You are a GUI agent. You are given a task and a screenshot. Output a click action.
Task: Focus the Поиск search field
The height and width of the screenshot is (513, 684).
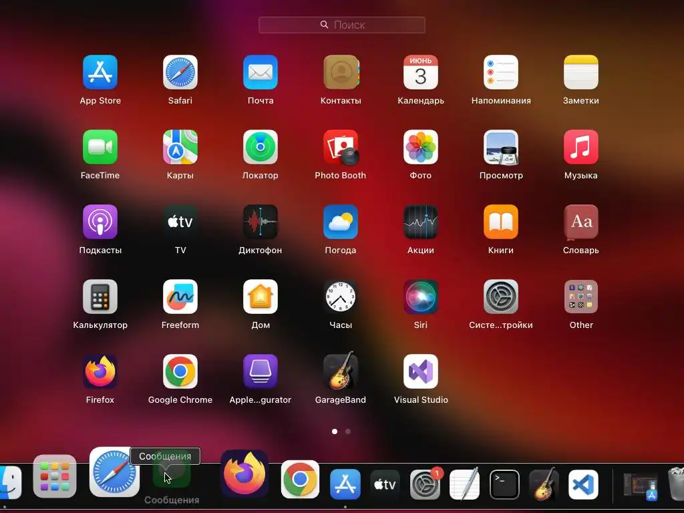(x=341, y=25)
